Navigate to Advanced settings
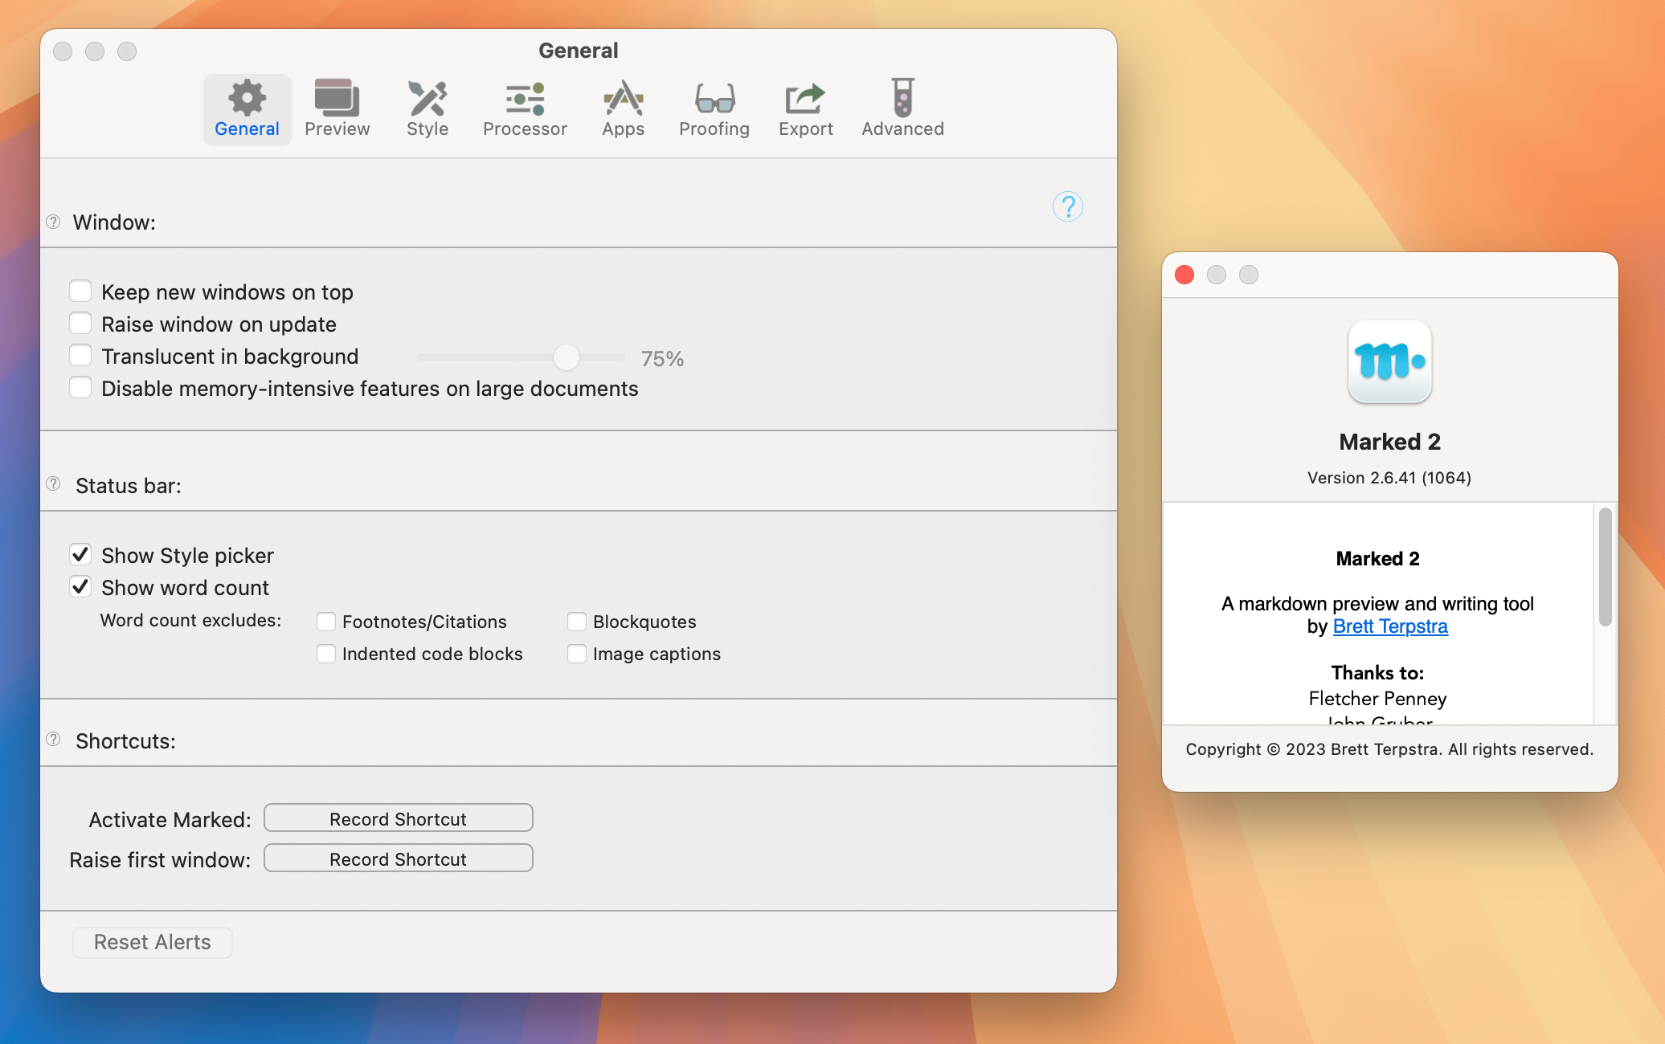1665x1044 pixels. tap(903, 104)
